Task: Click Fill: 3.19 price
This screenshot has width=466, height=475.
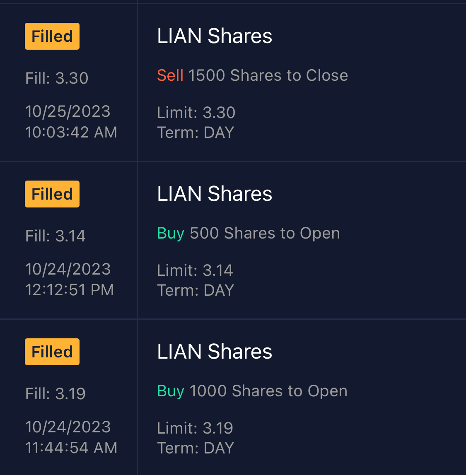Action: click(x=56, y=394)
